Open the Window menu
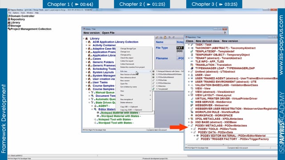The width and height of the screenshot is (285, 160). (x=30, y=13)
